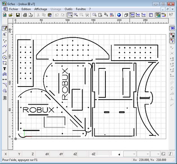The image size is (177, 164).
Task: Click the parallel lines constraint icon
Action: [172, 82]
